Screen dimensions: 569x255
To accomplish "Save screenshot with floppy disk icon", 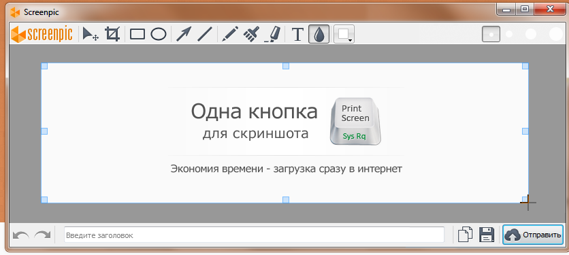I will point(487,235).
